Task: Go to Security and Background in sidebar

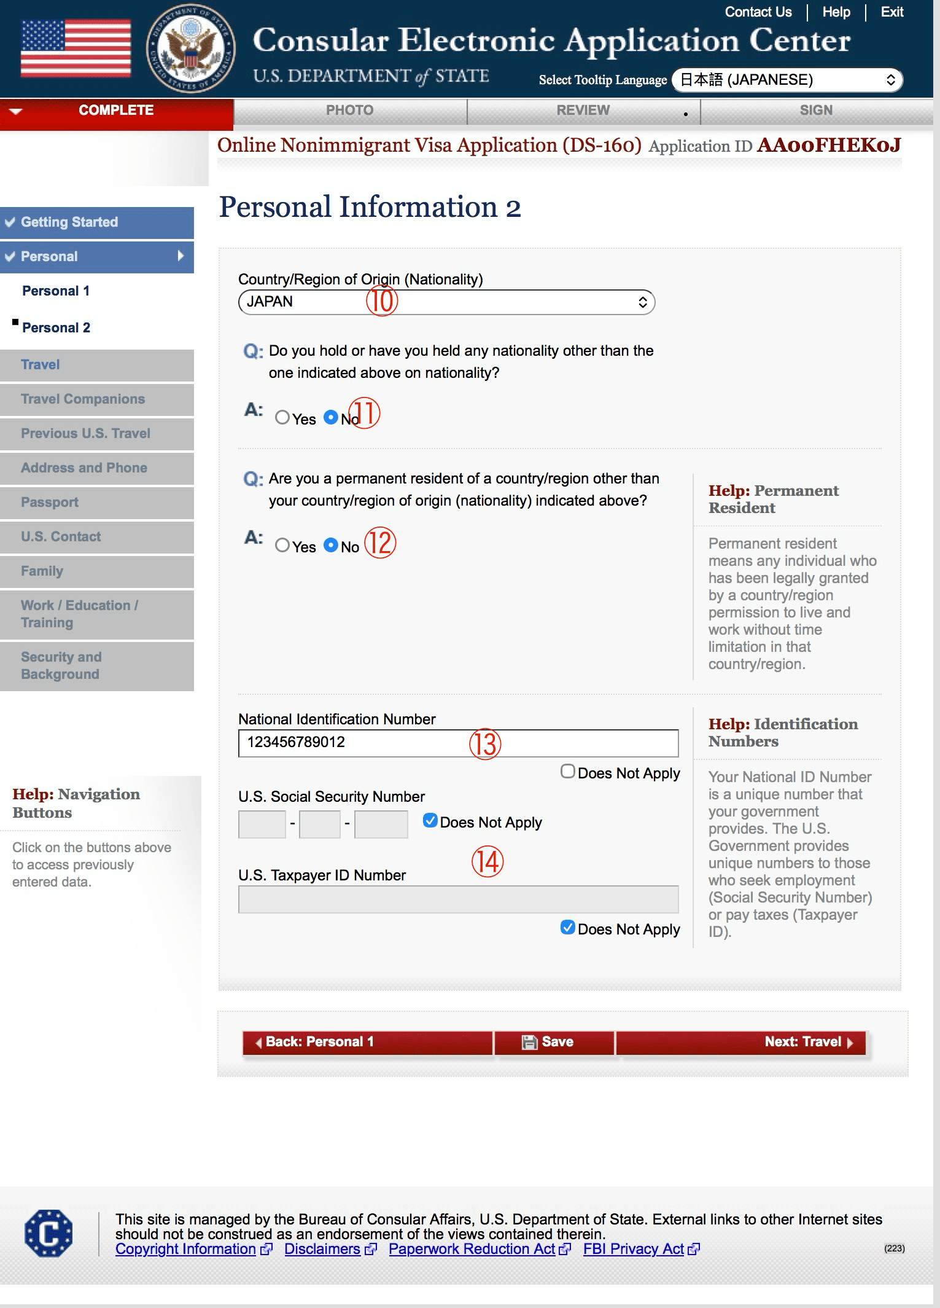Action: coord(97,666)
